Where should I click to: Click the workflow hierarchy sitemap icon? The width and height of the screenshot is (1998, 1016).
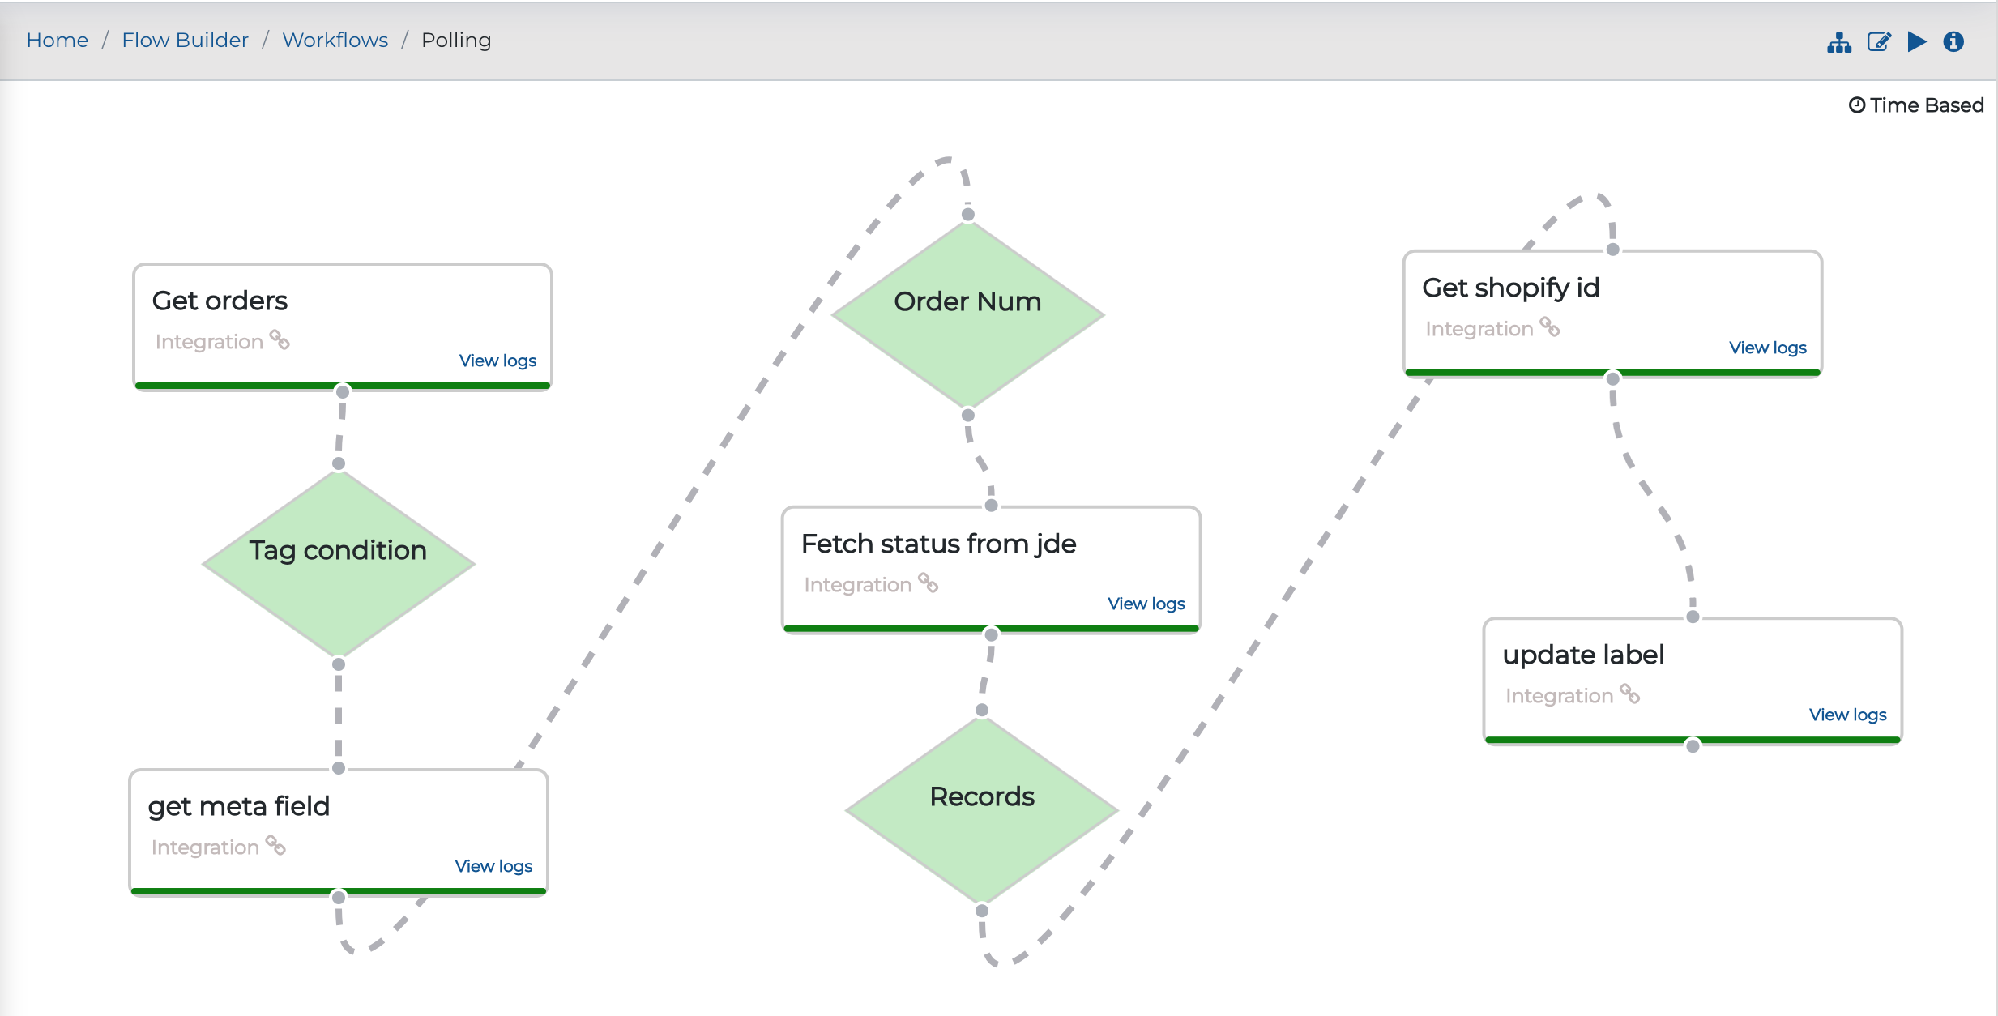tap(1839, 42)
